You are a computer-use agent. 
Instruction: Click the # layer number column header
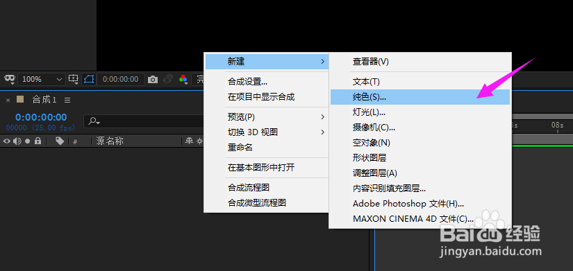tap(75, 141)
